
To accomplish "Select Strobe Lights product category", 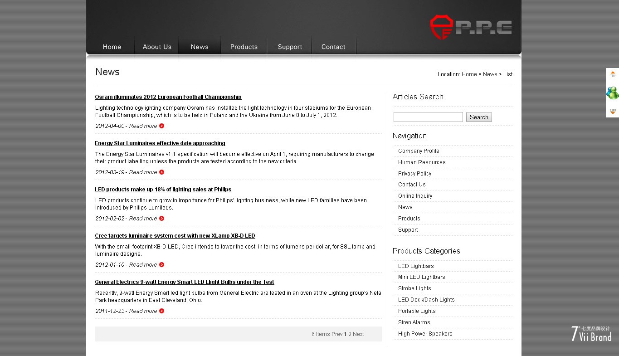I will click(x=414, y=288).
